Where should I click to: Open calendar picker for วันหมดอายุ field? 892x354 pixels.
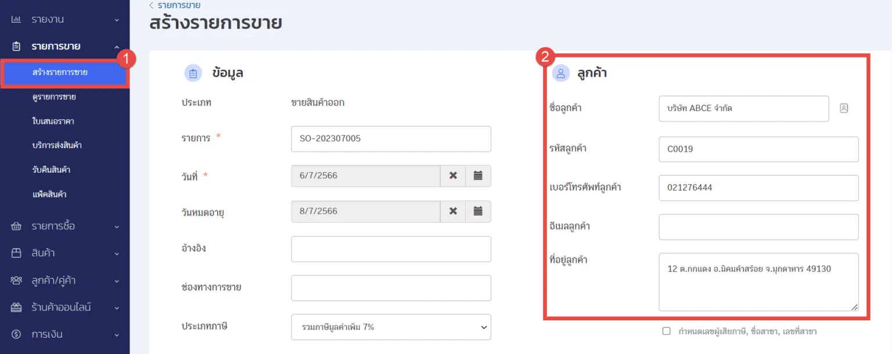point(478,211)
